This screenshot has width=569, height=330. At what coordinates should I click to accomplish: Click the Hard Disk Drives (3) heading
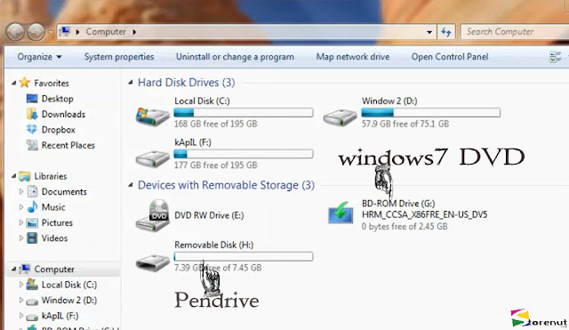pos(186,83)
